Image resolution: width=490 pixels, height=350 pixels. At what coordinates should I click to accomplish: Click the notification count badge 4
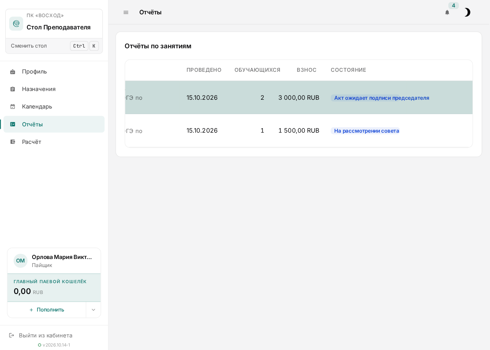[454, 6]
